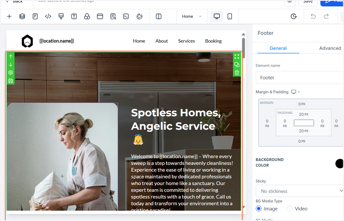Click the Spotless Homes headline text
The width and height of the screenshot is (344, 221).
pos(176,119)
